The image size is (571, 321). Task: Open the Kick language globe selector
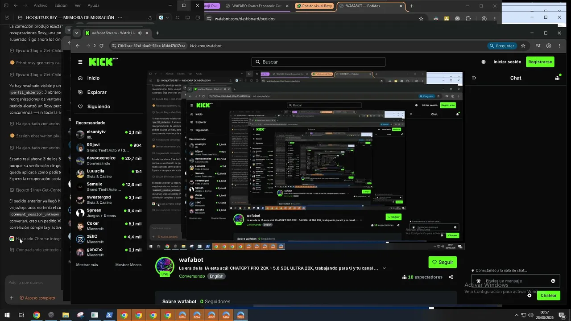[484, 62]
